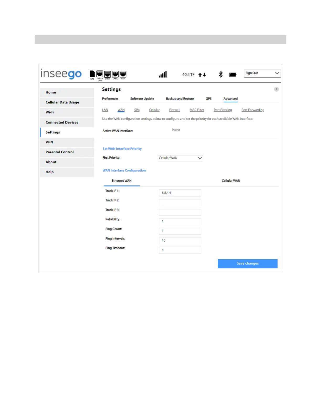Select the Software Update tab
The width and height of the screenshot is (321, 416).
[142, 99]
